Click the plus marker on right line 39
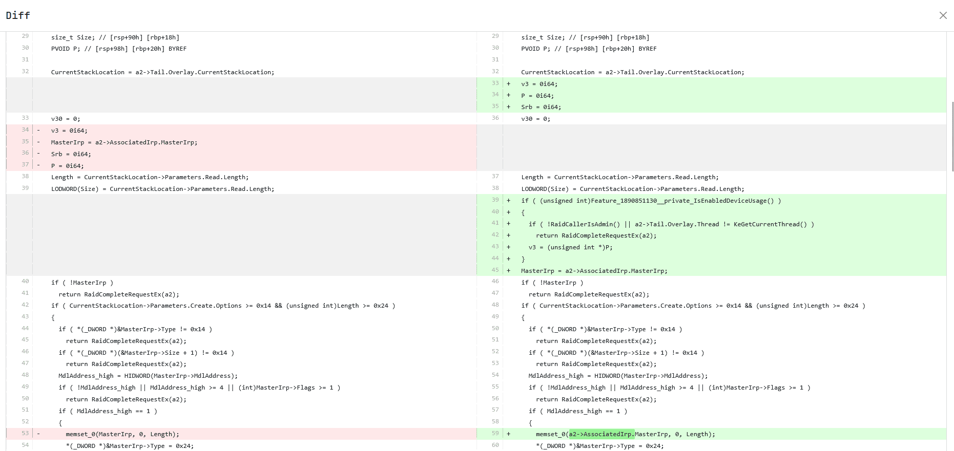The image size is (954, 451). [x=508, y=201]
